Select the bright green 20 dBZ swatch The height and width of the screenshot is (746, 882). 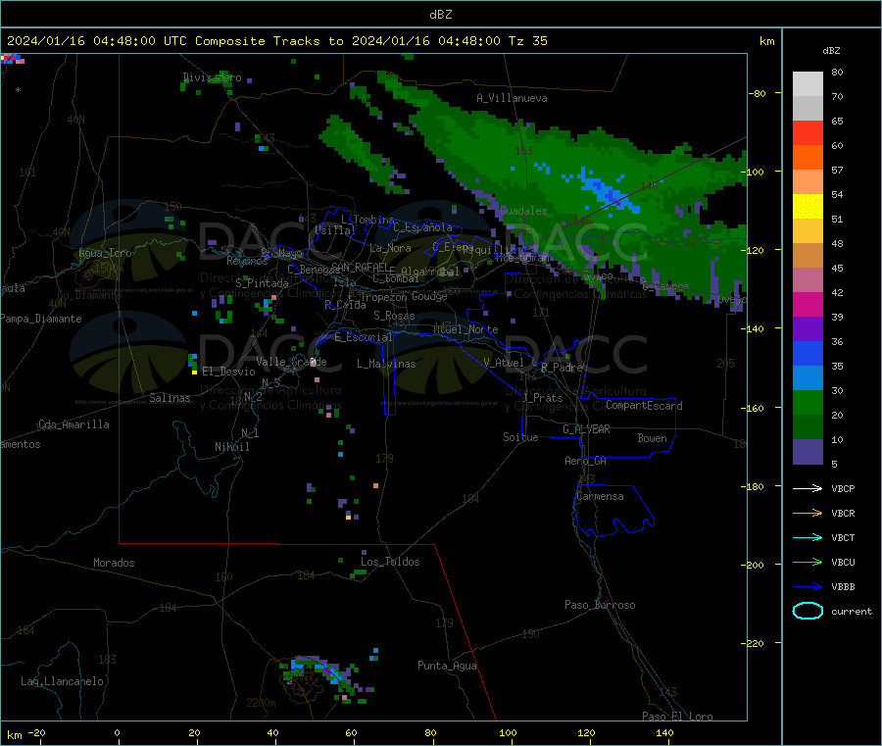tap(808, 402)
